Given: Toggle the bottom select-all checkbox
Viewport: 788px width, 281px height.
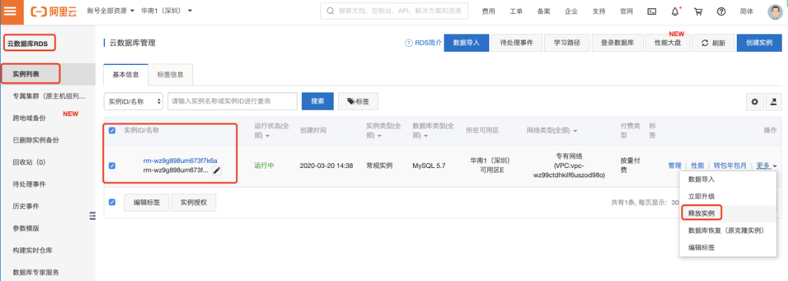Looking at the screenshot, I should click(x=112, y=202).
